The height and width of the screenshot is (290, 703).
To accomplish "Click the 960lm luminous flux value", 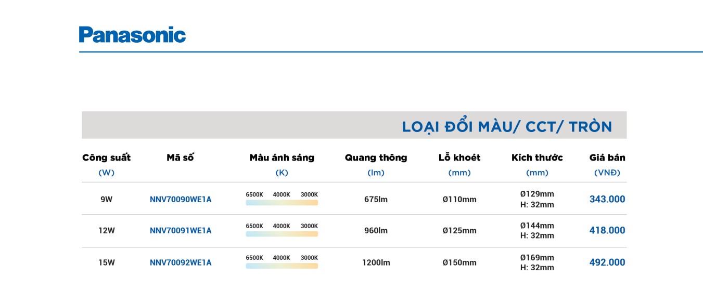I will click(x=376, y=231).
